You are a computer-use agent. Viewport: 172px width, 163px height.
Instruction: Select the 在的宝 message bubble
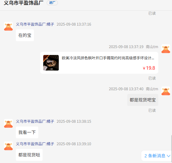coord(25,35)
